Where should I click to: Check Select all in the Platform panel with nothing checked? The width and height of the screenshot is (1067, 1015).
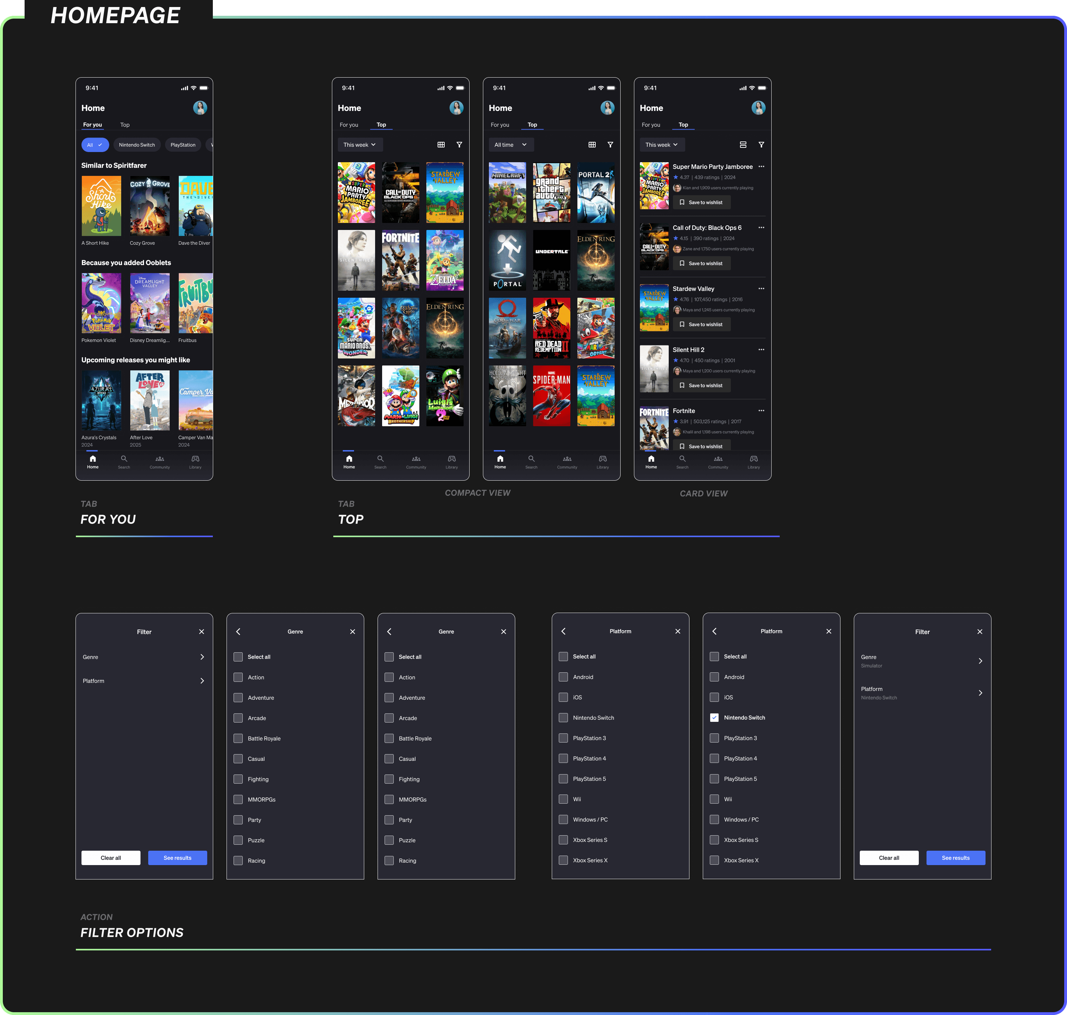(x=564, y=657)
